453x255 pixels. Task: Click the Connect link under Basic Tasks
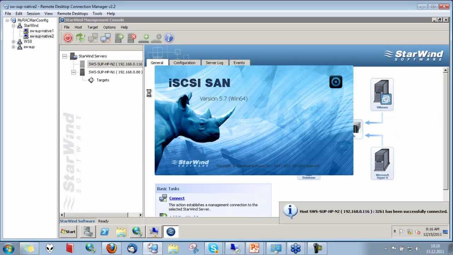click(x=177, y=198)
